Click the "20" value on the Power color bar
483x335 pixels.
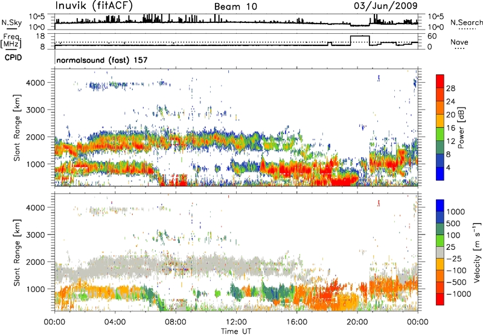point(450,115)
